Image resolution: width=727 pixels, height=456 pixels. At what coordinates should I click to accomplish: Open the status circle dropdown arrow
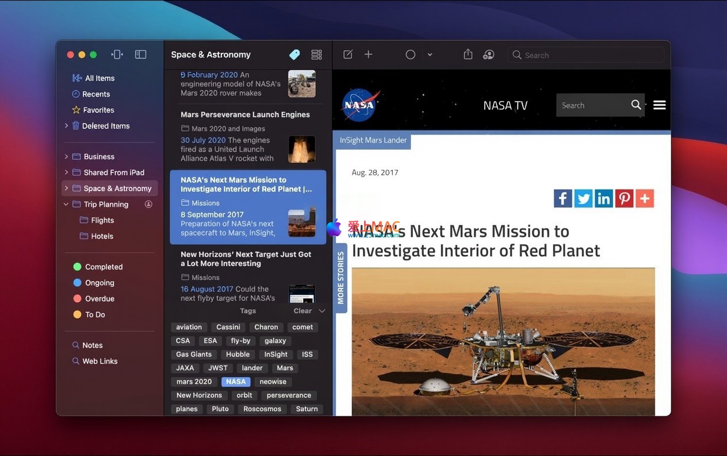coord(430,55)
